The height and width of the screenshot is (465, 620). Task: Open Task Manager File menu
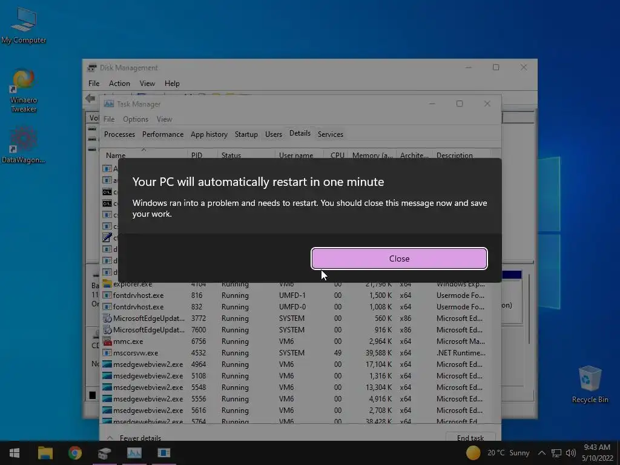click(109, 119)
